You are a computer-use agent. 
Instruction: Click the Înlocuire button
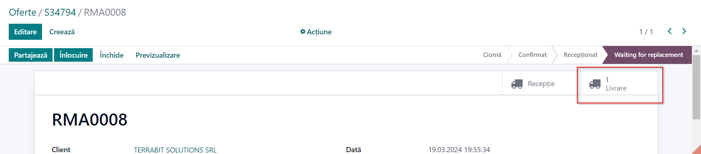73,55
